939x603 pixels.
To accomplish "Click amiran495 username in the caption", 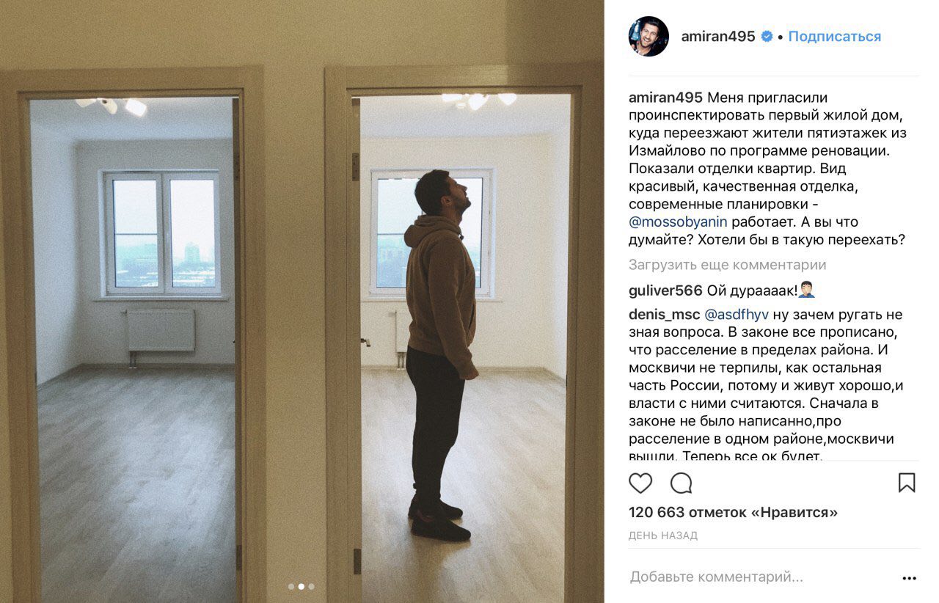I will [x=665, y=98].
